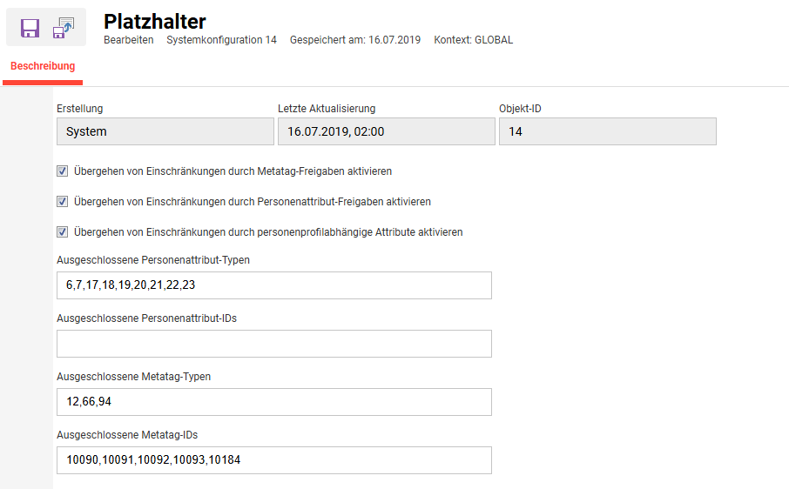Focus the Ausgeschlossene Metatag-Typen field
Image resolution: width=789 pixels, height=489 pixels.
coord(274,402)
